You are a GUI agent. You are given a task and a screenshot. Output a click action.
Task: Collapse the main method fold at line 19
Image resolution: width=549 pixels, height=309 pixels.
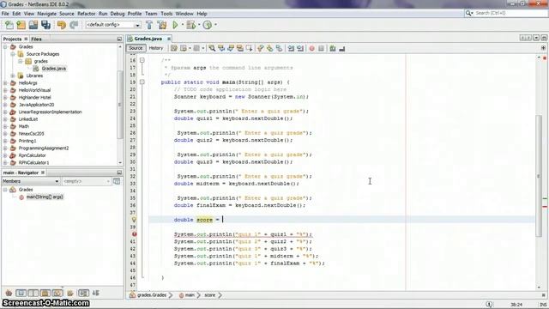tap(142, 82)
